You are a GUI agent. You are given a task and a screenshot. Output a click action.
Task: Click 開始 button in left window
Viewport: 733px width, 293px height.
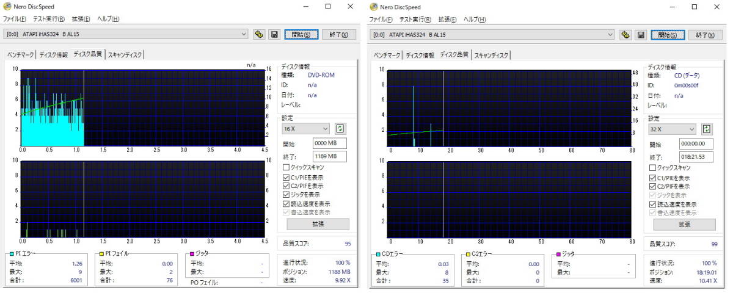tap(301, 34)
